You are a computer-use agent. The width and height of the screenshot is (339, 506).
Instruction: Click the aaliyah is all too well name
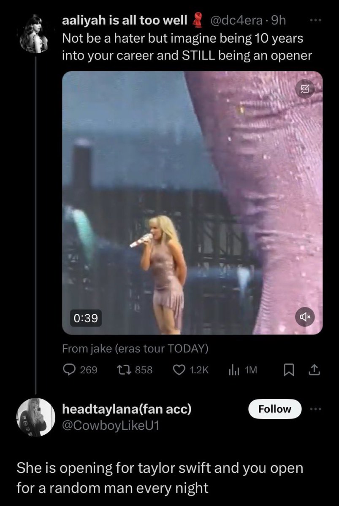pos(125,20)
